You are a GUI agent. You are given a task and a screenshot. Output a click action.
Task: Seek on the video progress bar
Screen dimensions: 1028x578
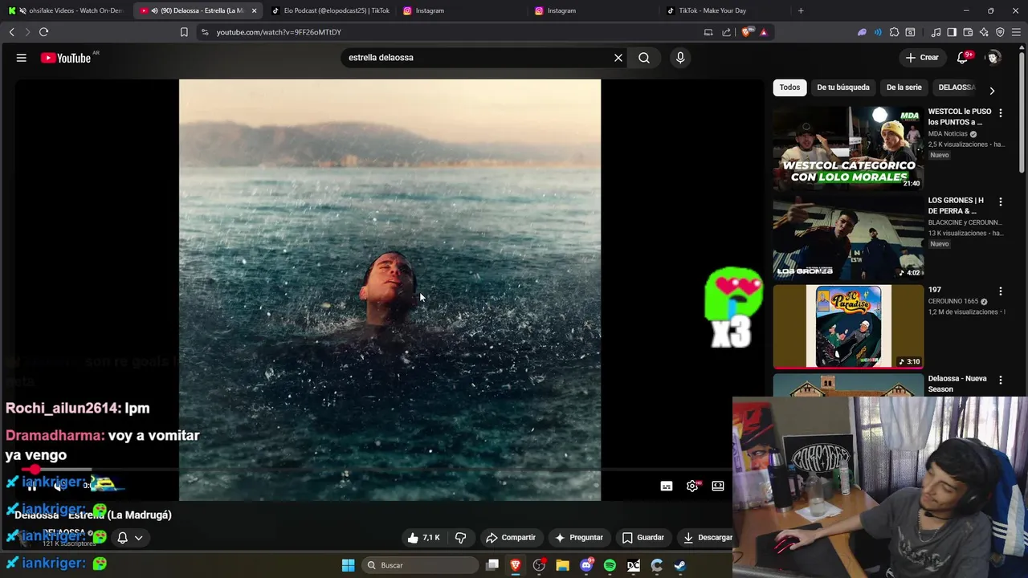[x=377, y=470]
